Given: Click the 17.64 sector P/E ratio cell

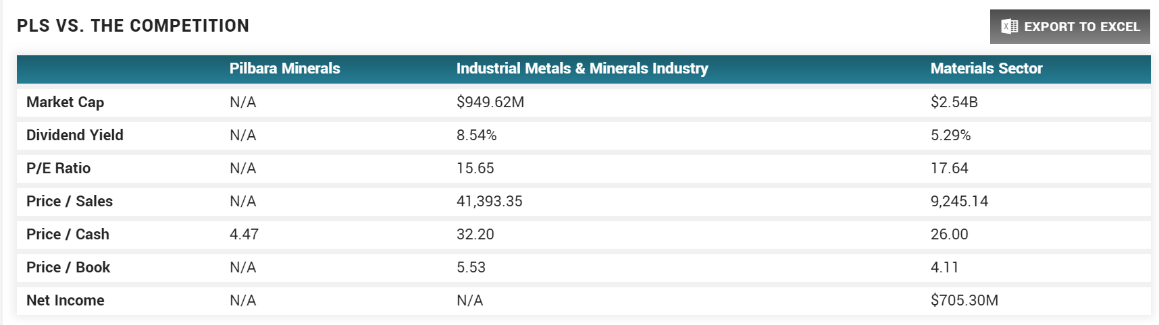Looking at the screenshot, I should 949,169.
